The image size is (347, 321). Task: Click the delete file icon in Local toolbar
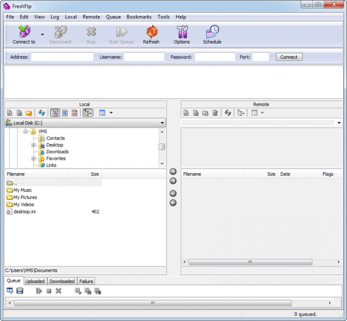pyautogui.click(x=20, y=113)
